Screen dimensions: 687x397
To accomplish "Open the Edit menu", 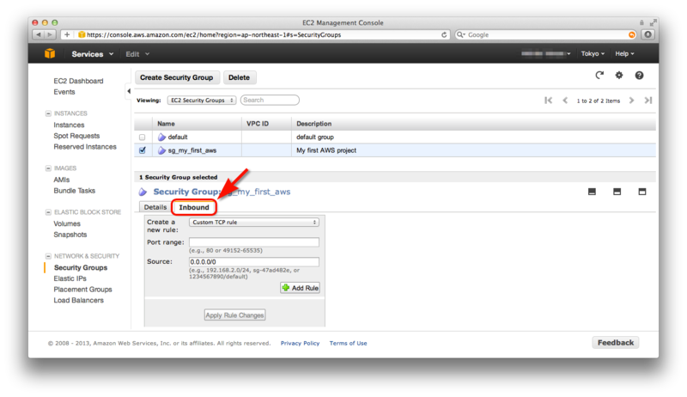I will (x=137, y=54).
